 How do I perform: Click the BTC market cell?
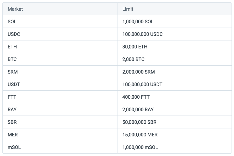(x=60, y=59)
